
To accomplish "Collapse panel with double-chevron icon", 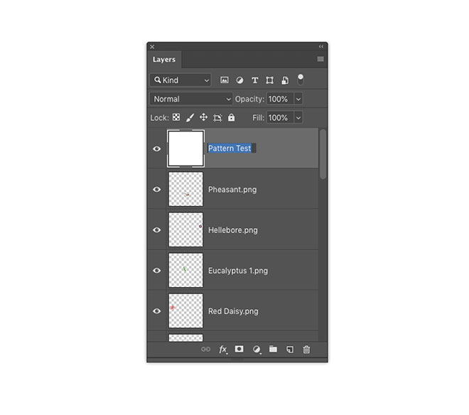I will click(321, 47).
